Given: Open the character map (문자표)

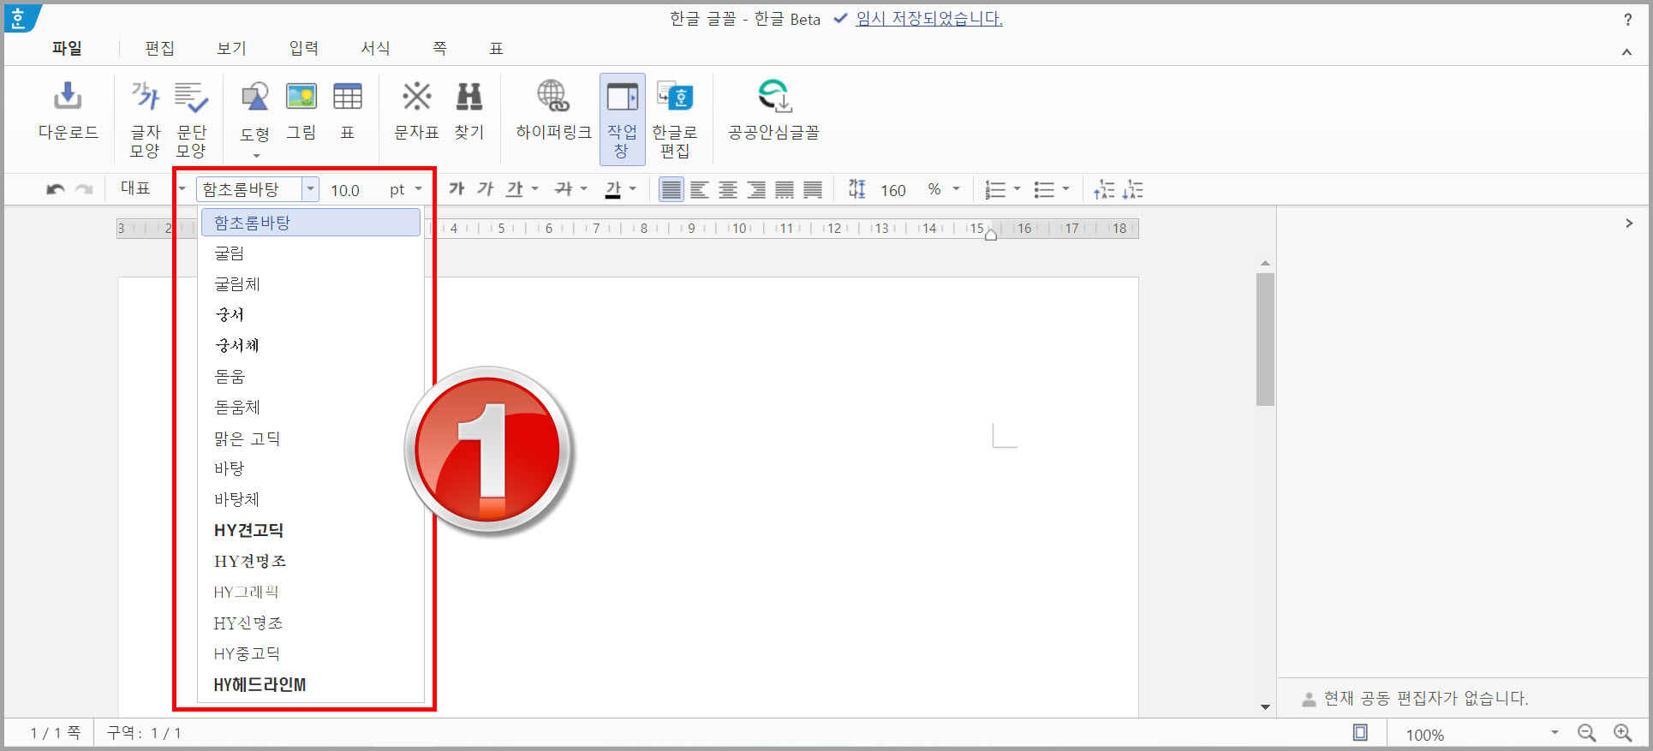Looking at the screenshot, I should point(416,110).
